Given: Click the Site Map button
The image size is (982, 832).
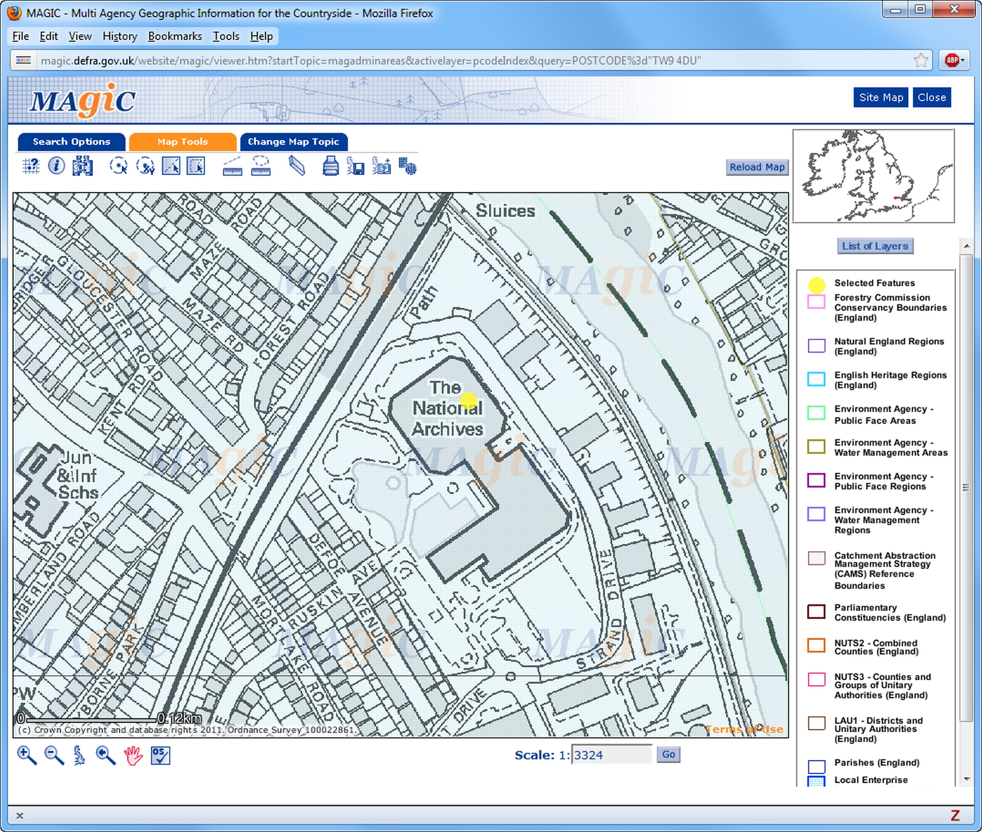Looking at the screenshot, I should pyautogui.click(x=880, y=98).
